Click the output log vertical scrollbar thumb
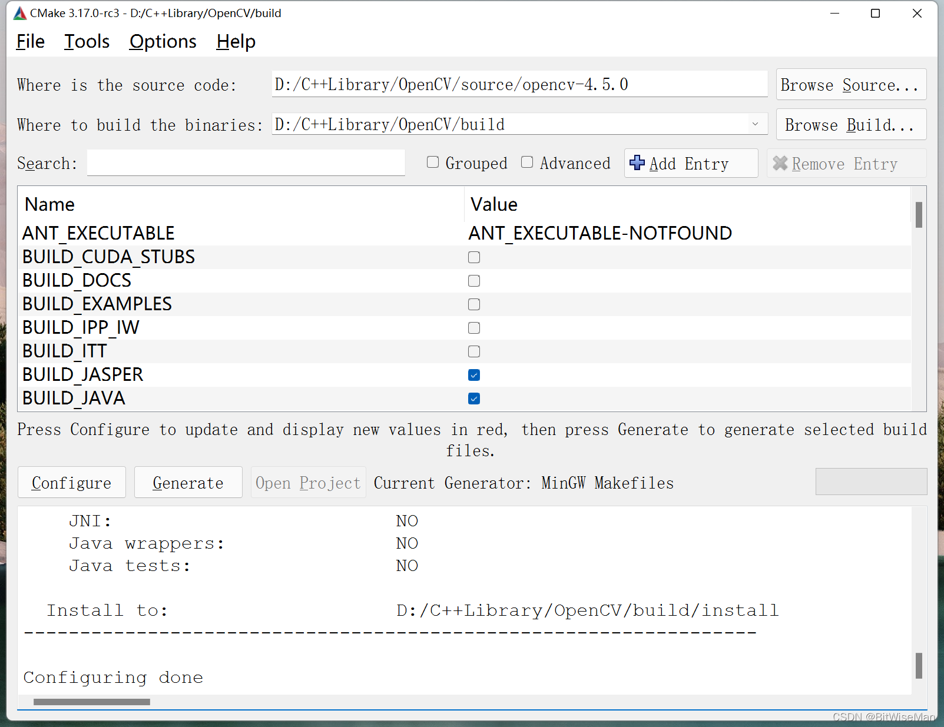Screen dimensions: 944x727 (x=919, y=666)
